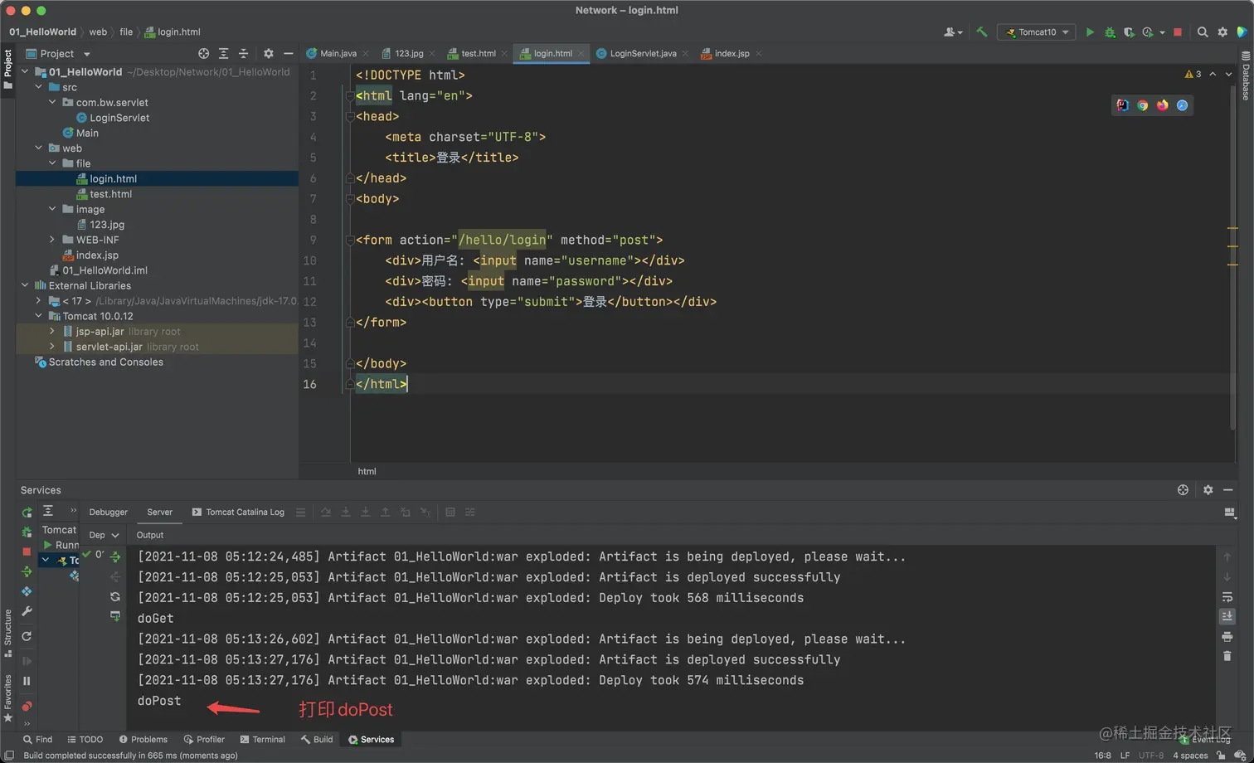
Task: Open Search Everywhere magnifier icon
Action: click(1203, 32)
